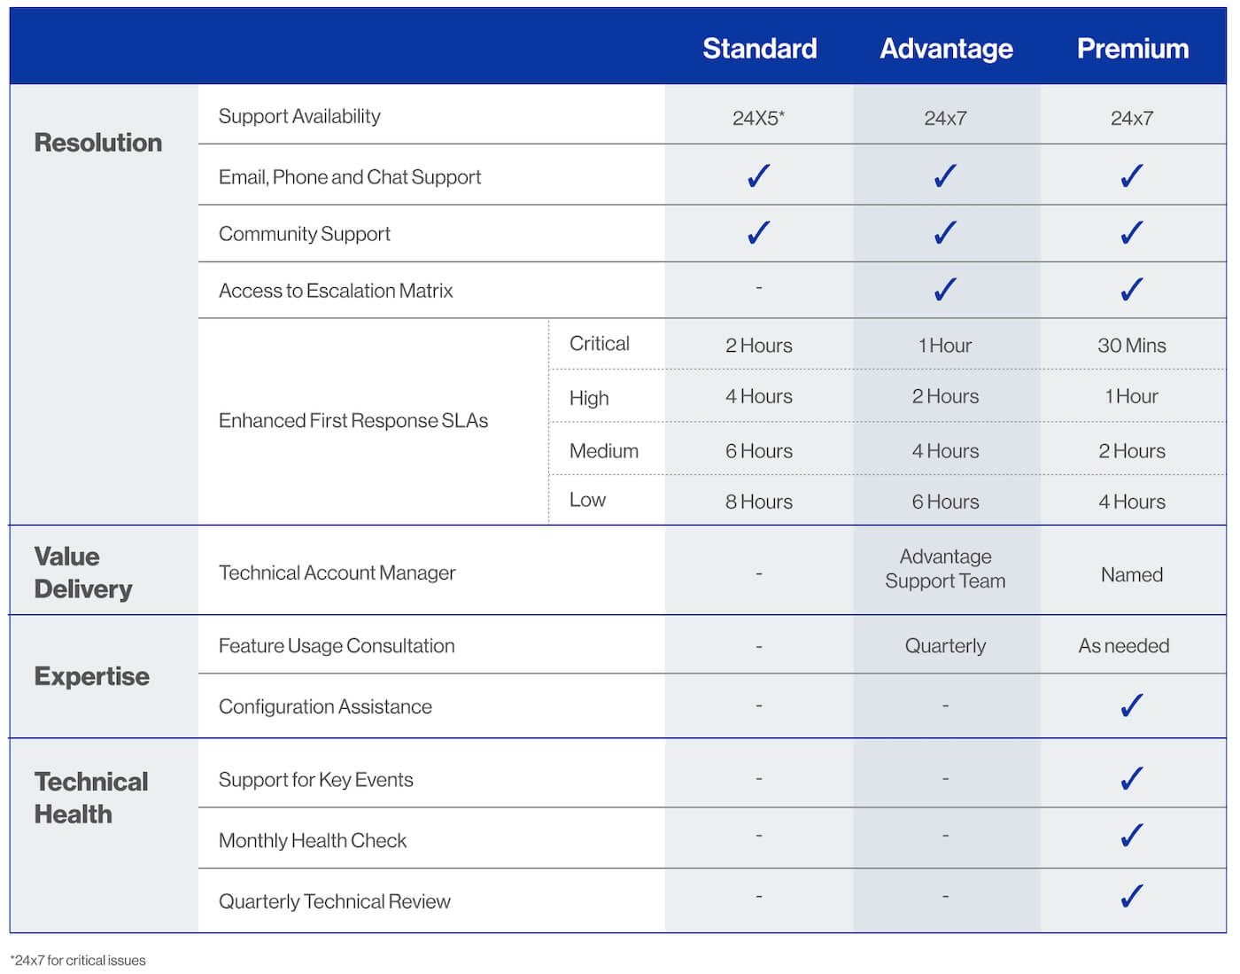Click Premium checkmark for Community Support
This screenshot has width=1240, height=974.
pyautogui.click(x=1132, y=233)
